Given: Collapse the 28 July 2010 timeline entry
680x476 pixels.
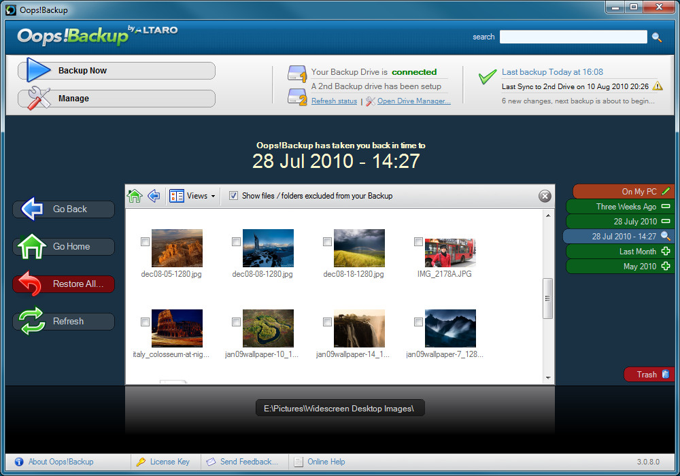Looking at the screenshot, I should coord(666,221).
